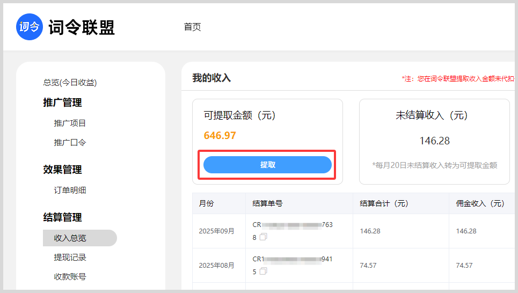Click the 推广管理 section heading
Screen dimensions: 518x293
(62, 102)
